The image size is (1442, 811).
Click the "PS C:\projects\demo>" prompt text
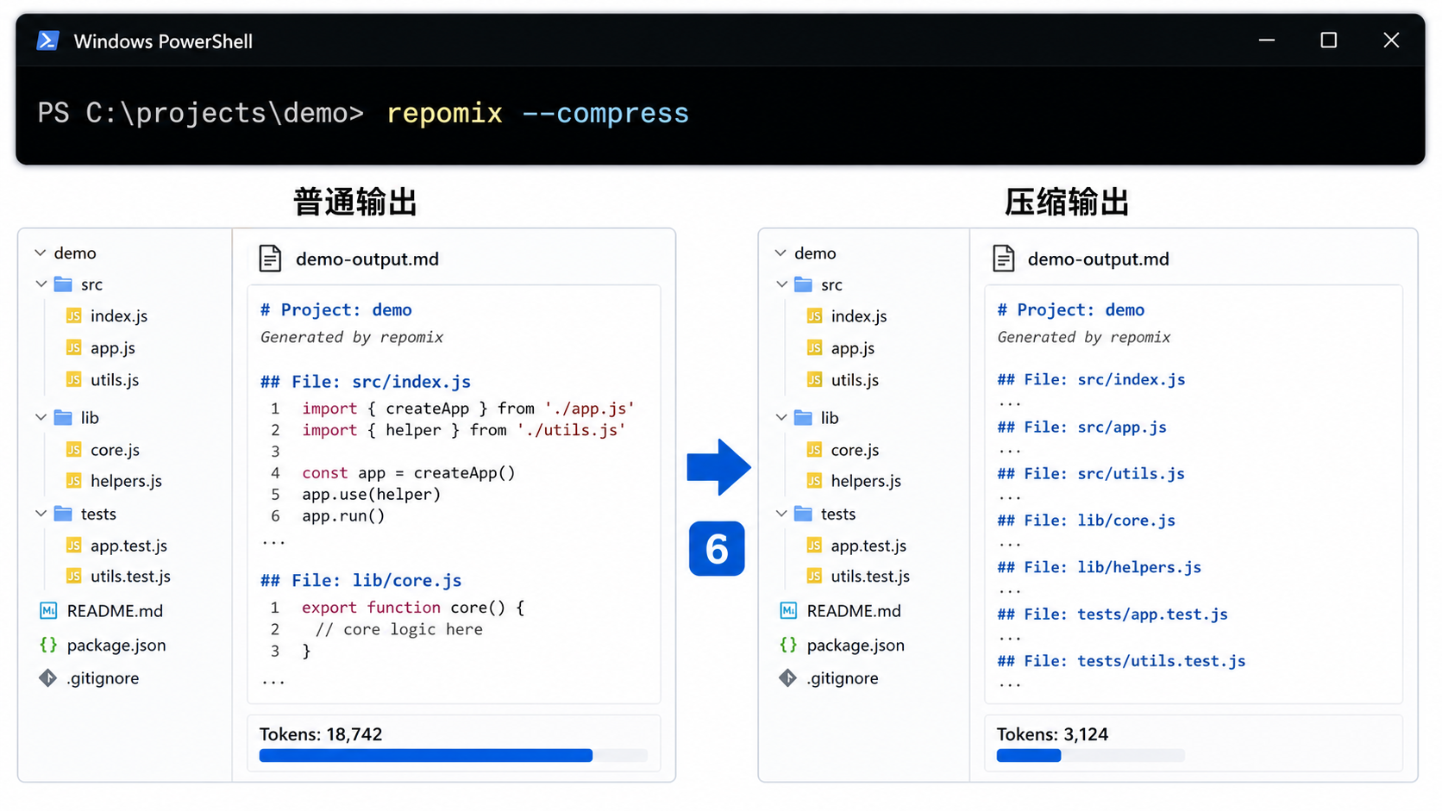pyautogui.click(x=201, y=114)
